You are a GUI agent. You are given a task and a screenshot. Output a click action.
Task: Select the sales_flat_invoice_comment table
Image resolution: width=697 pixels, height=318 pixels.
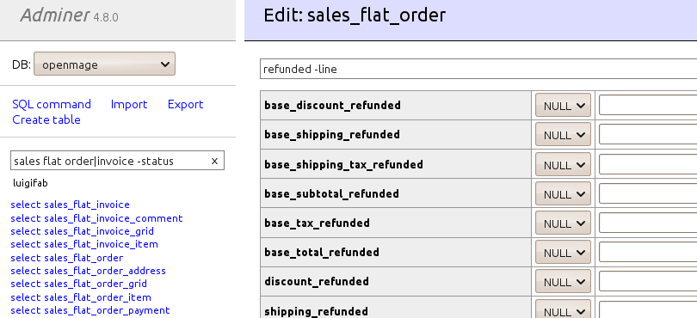(96, 218)
